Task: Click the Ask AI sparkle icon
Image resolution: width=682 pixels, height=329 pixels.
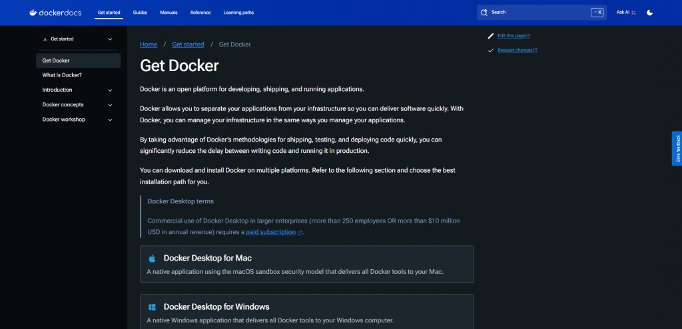Action: 634,13
